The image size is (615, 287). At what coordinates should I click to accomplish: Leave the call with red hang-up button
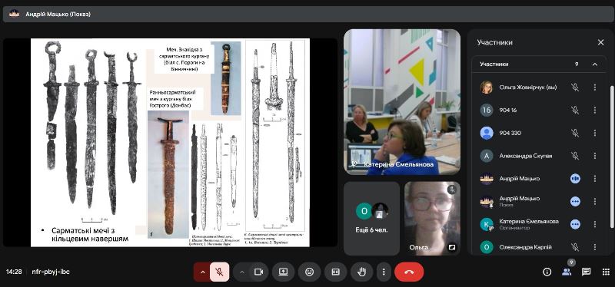pyautogui.click(x=409, y=272)
